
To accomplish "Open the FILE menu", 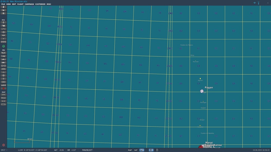I will click(x=3, y=4).
